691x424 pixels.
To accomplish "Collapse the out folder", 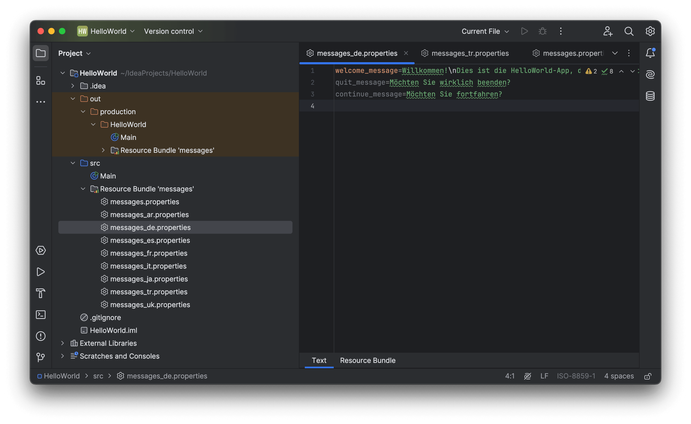I will (x=73, y=99).
